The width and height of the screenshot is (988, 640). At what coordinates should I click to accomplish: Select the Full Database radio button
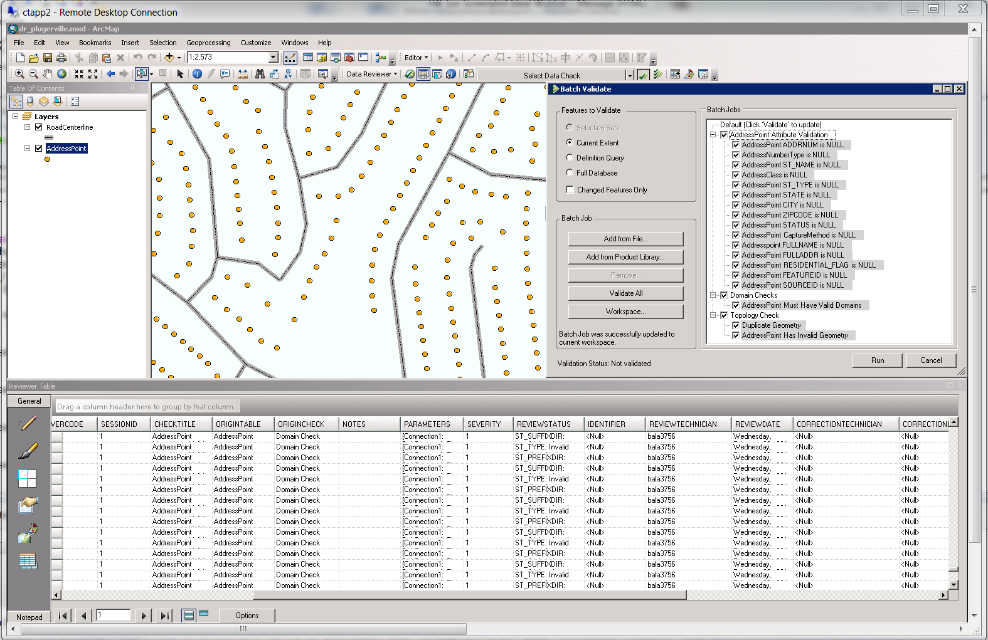(570, 173)
